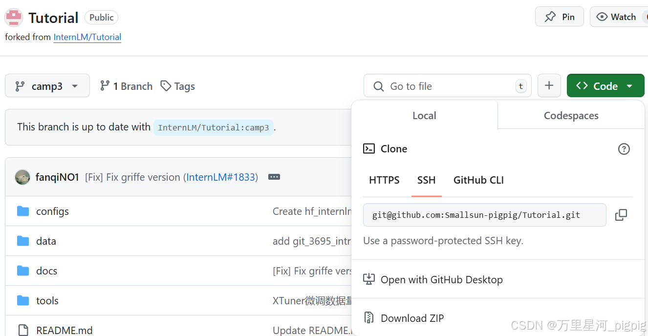Click the Tutorial repository title
Image resolution: width=648 pixels, height=336 pixels.
[x=53, y=18]
